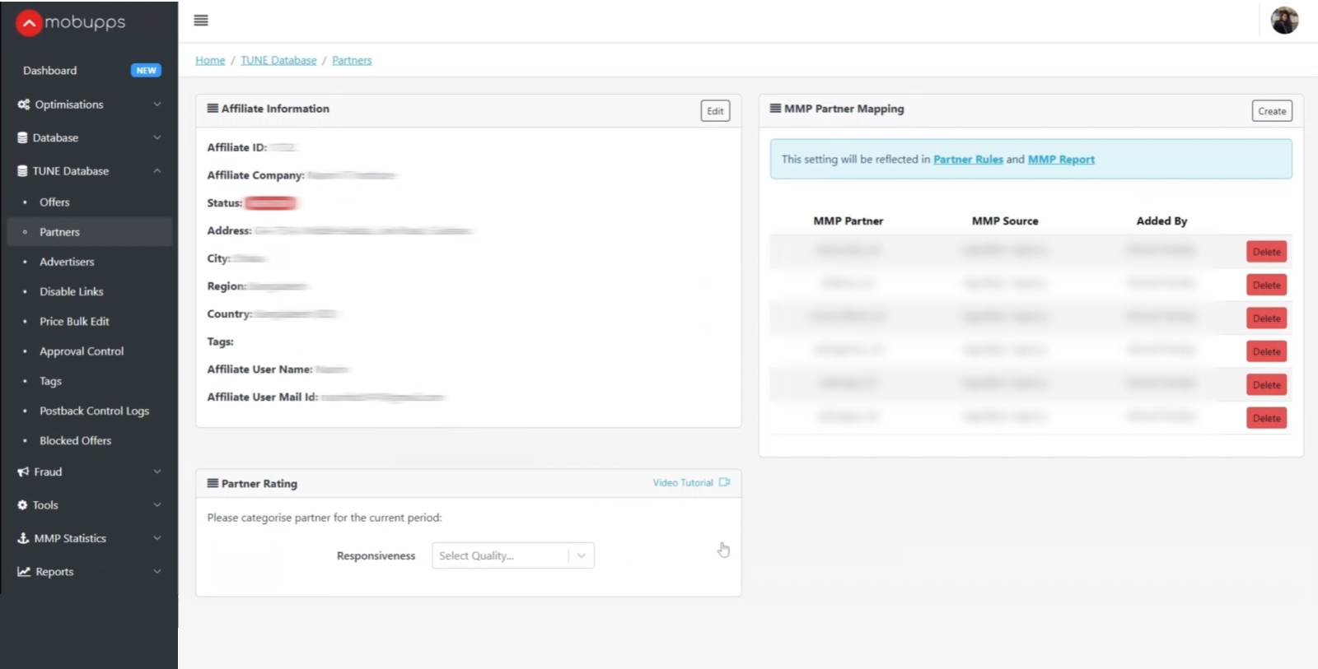The width and height of the screenshot is (1318, 669).
Task: Click the Affiliate ID label
Action: click(x=237, y=147)
